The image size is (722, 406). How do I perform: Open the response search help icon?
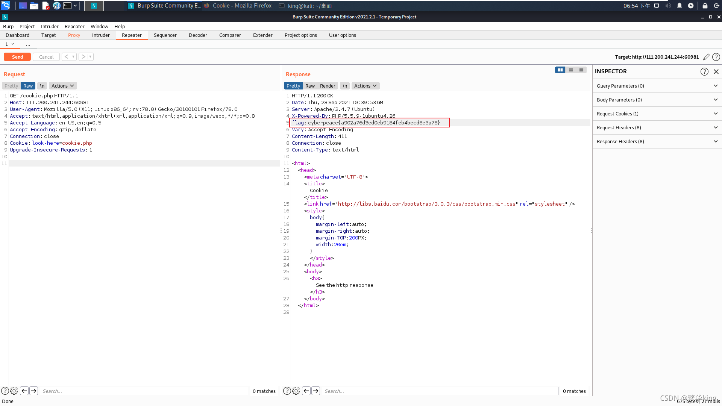coord(287,391)
